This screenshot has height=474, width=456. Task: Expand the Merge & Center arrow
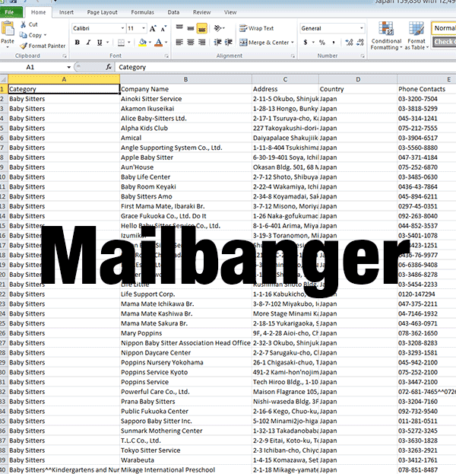293,43
